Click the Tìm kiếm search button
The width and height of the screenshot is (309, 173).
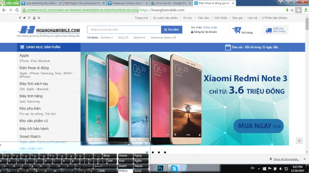[172, 30]
